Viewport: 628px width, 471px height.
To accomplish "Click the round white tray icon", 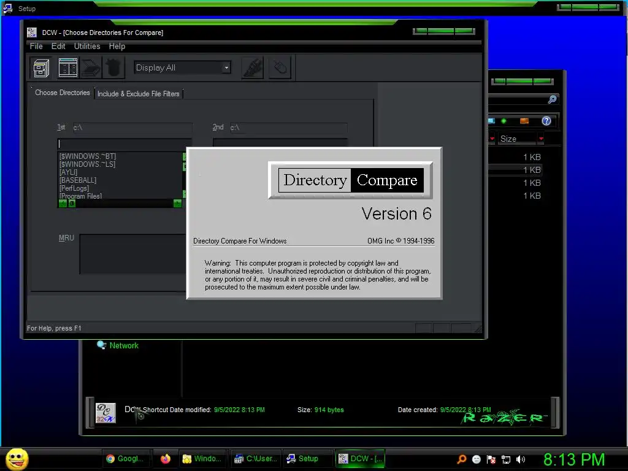I will (476, 459).
